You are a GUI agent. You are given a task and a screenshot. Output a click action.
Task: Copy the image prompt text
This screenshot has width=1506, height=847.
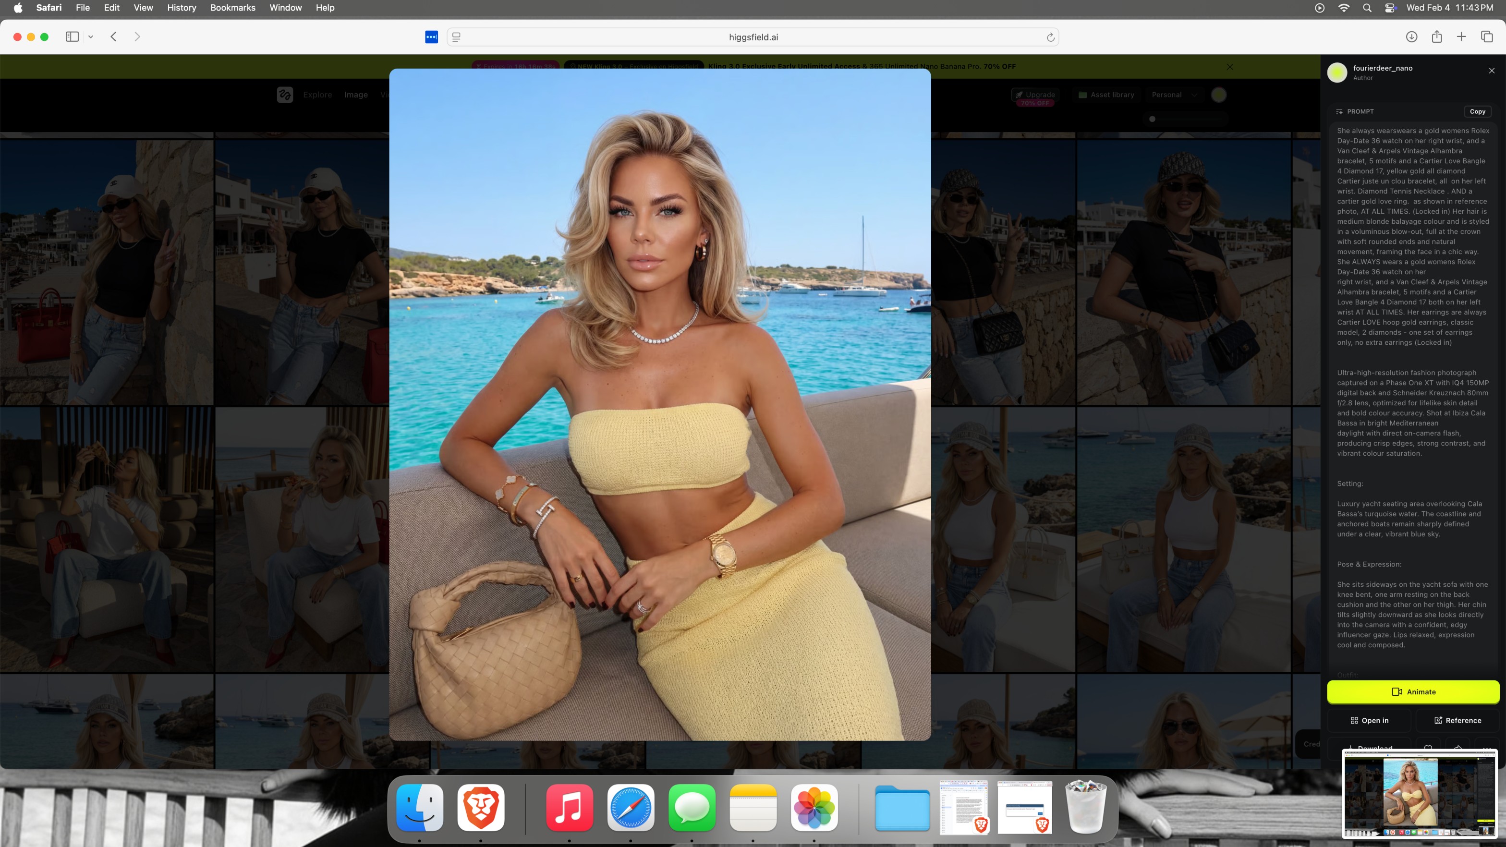tap(1477, 112)
